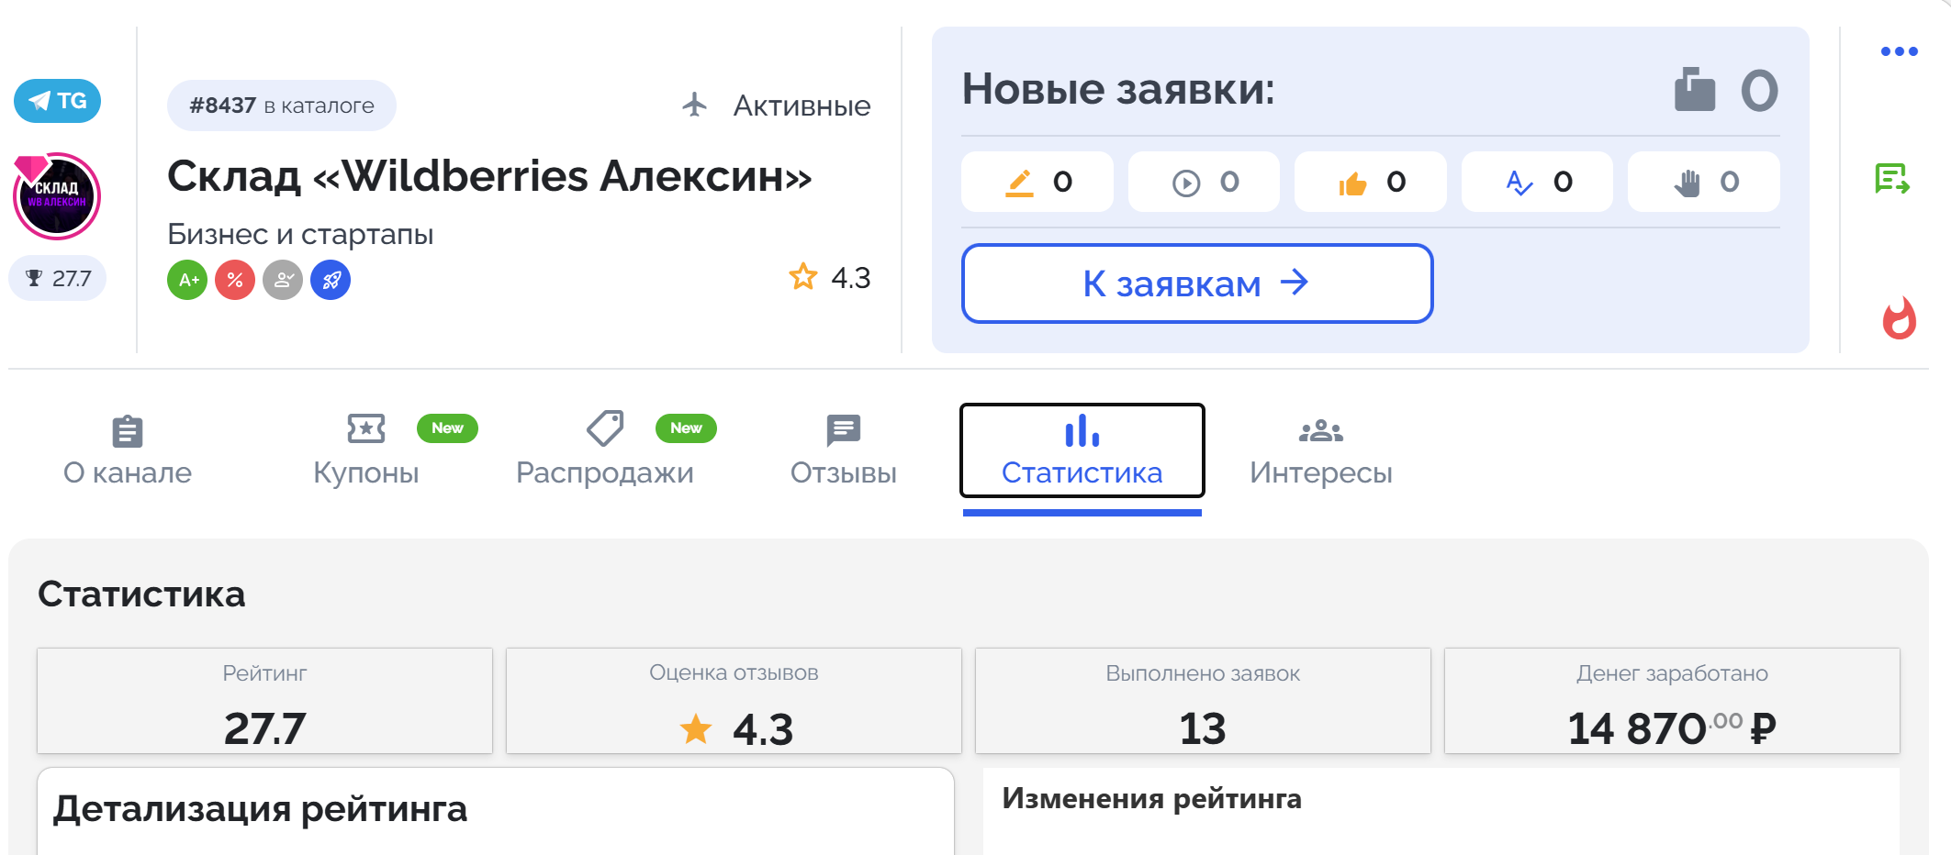Select the play-circle in-progress requests counter

click(x=1204, y=182)
